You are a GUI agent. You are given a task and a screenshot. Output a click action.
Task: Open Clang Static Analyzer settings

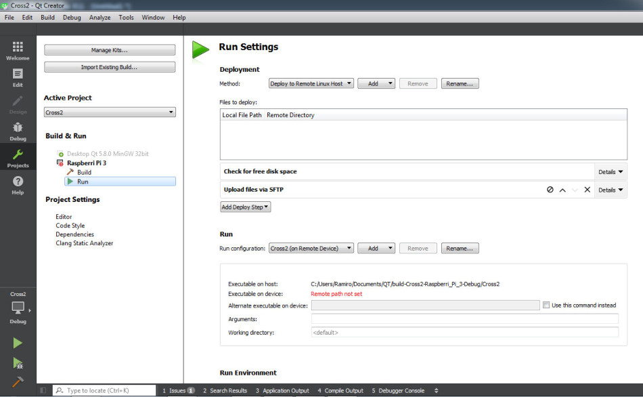[84, 243]
